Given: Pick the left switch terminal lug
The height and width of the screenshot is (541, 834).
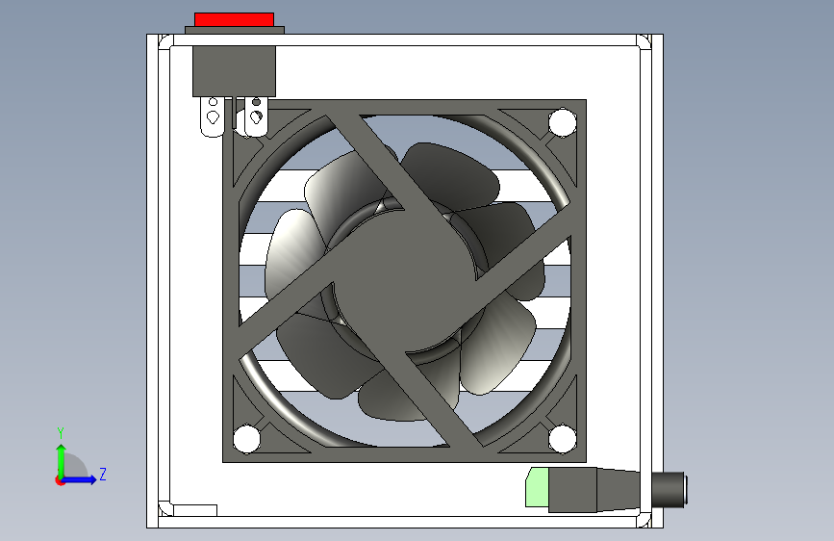Looking at the screenshot, I should [213, 116].
